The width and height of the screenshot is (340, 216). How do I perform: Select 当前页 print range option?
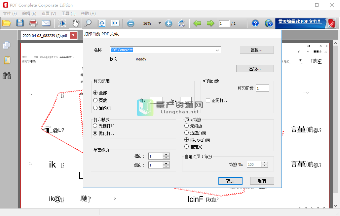click(95, 108)
